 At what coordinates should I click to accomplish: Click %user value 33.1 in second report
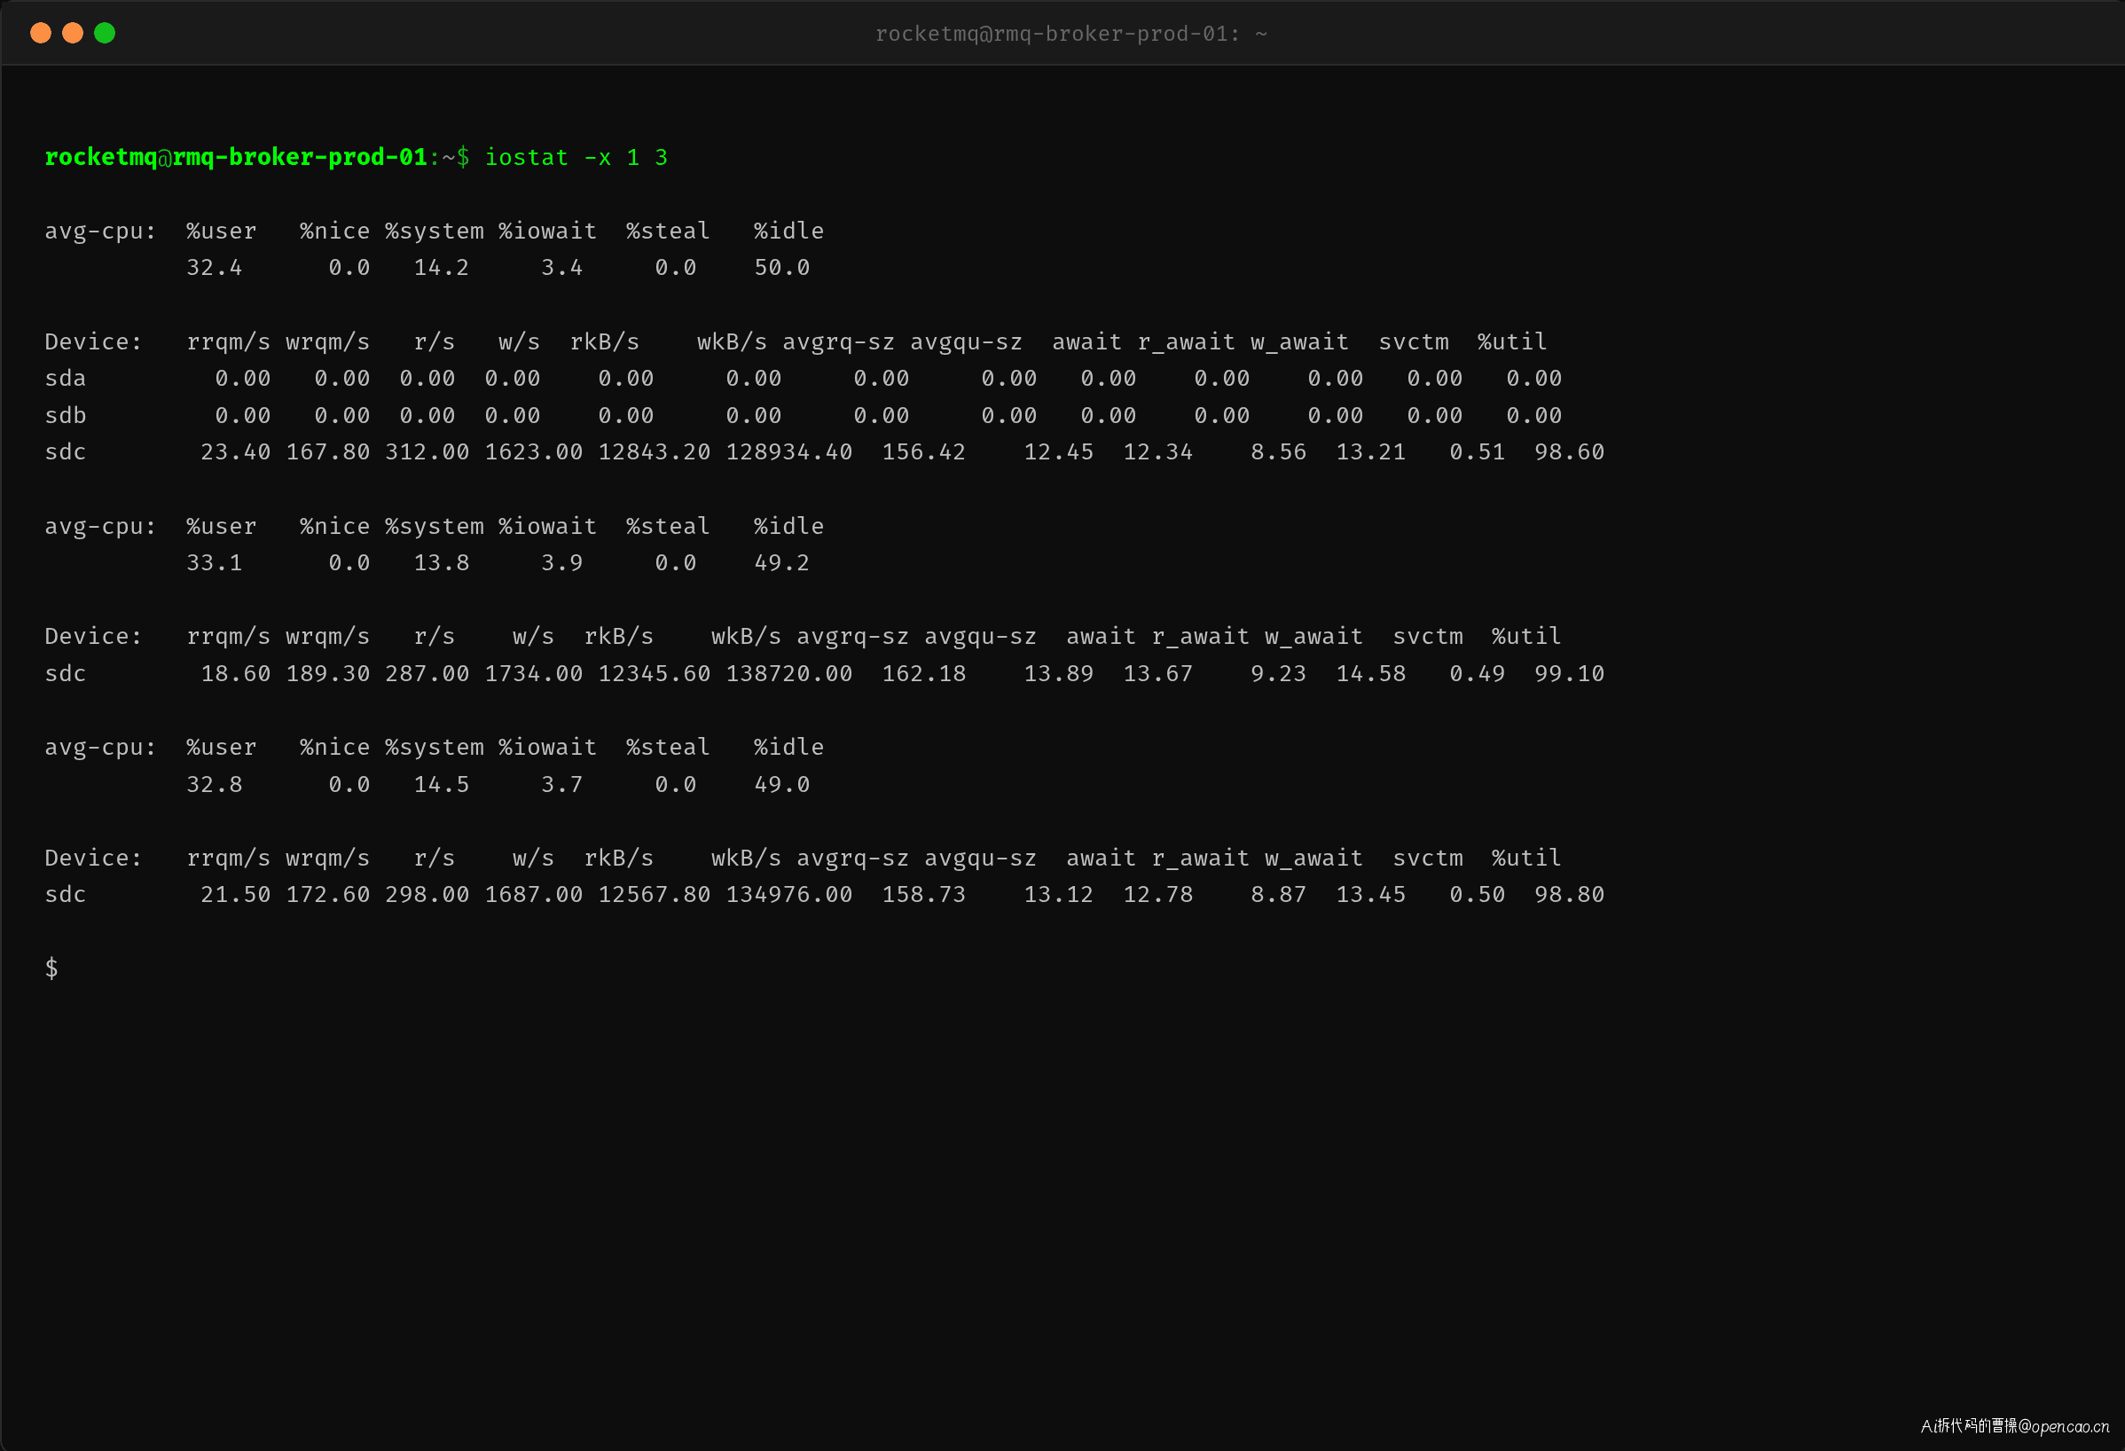[x=214, y=563]
